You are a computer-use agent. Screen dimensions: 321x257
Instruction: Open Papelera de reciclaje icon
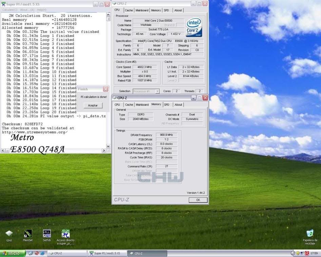pyautogui.click(x=310, y=234)
